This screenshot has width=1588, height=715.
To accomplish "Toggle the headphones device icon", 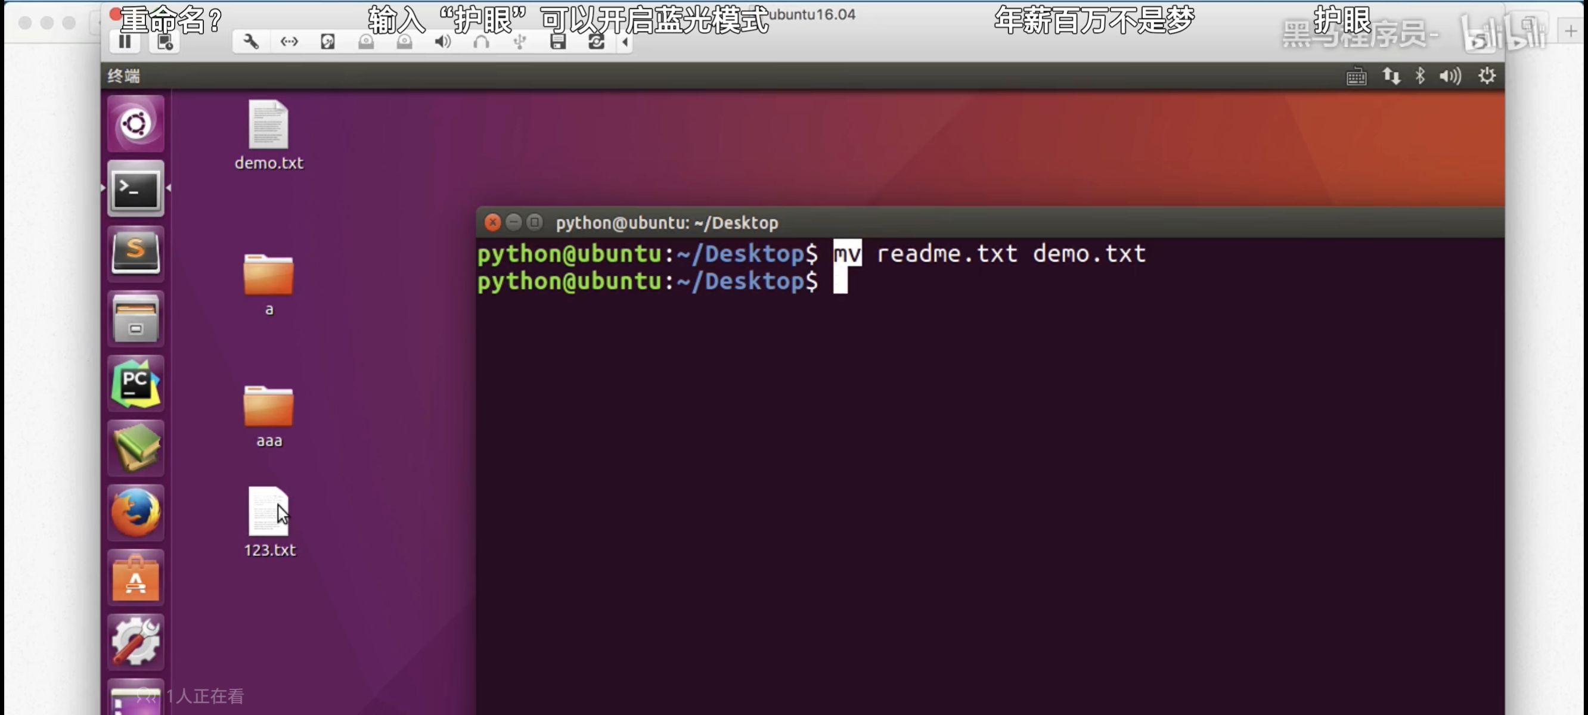I will click(481, 42).
